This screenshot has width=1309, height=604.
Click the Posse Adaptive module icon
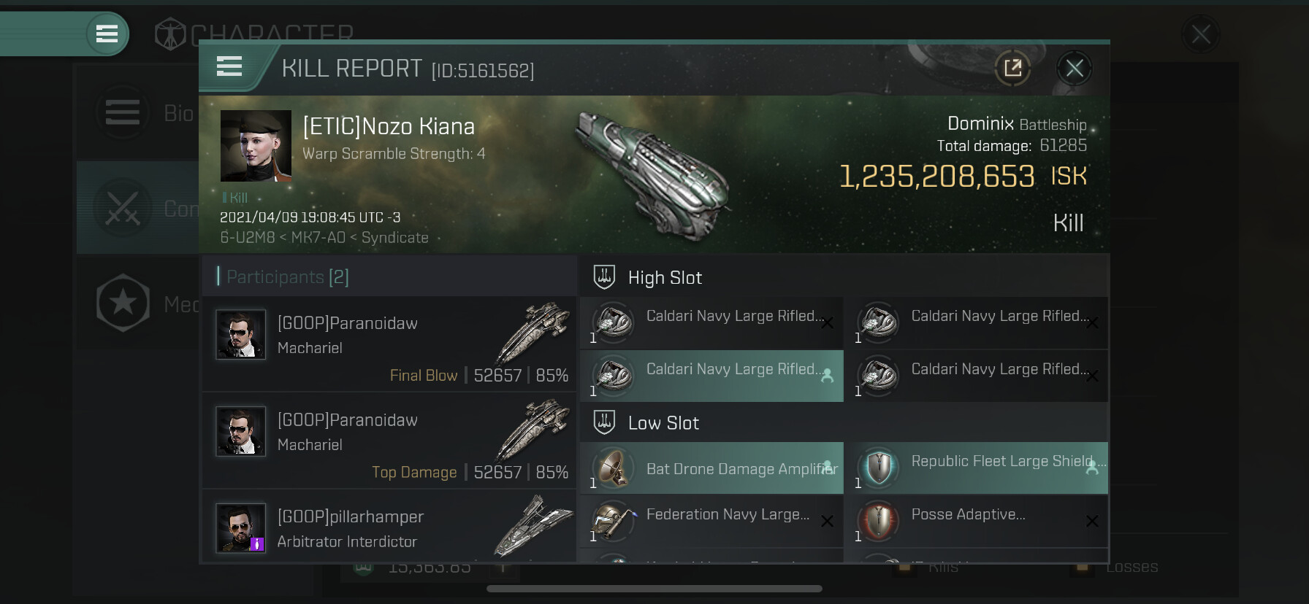(878, 522)
